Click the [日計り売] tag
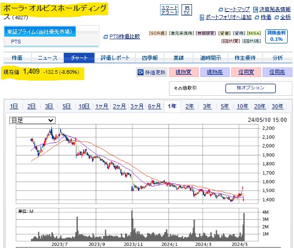This screenshot has height=248, width=294. pyautogui.click(x=252, y=41)
